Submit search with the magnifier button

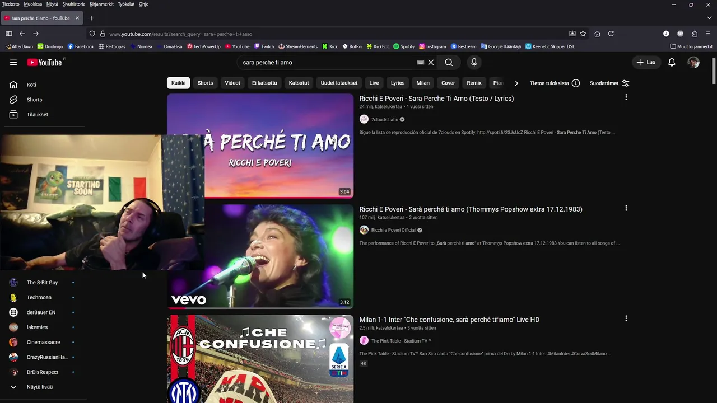449,63
